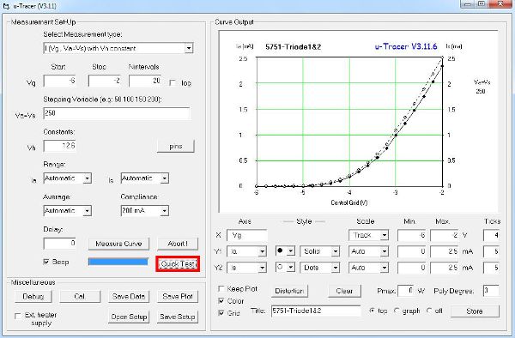The image size is (515, 338).
Task: Click the Store button
Action: tap(475, 311)
